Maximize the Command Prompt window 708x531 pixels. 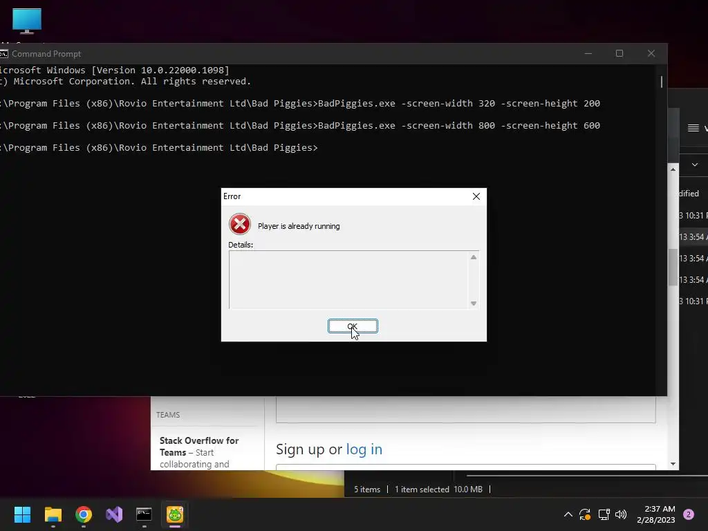point(619,53)
